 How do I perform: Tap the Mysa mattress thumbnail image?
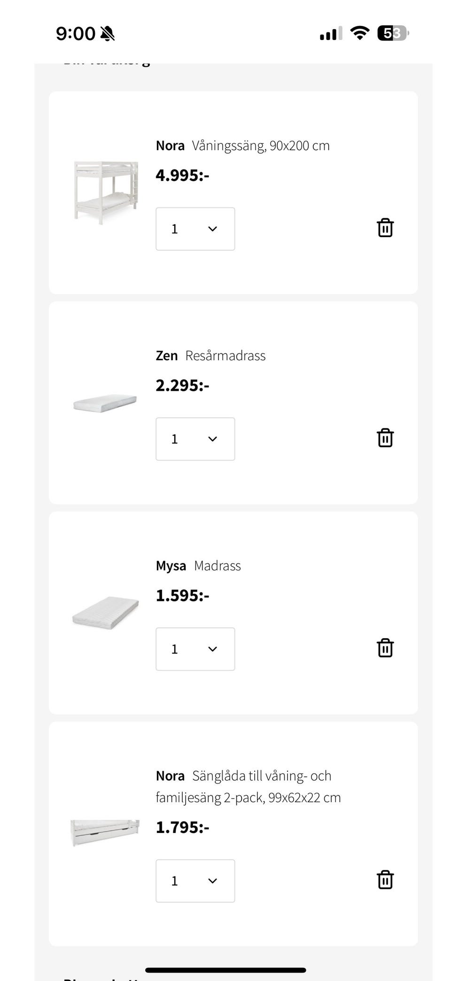coord(106,613)
